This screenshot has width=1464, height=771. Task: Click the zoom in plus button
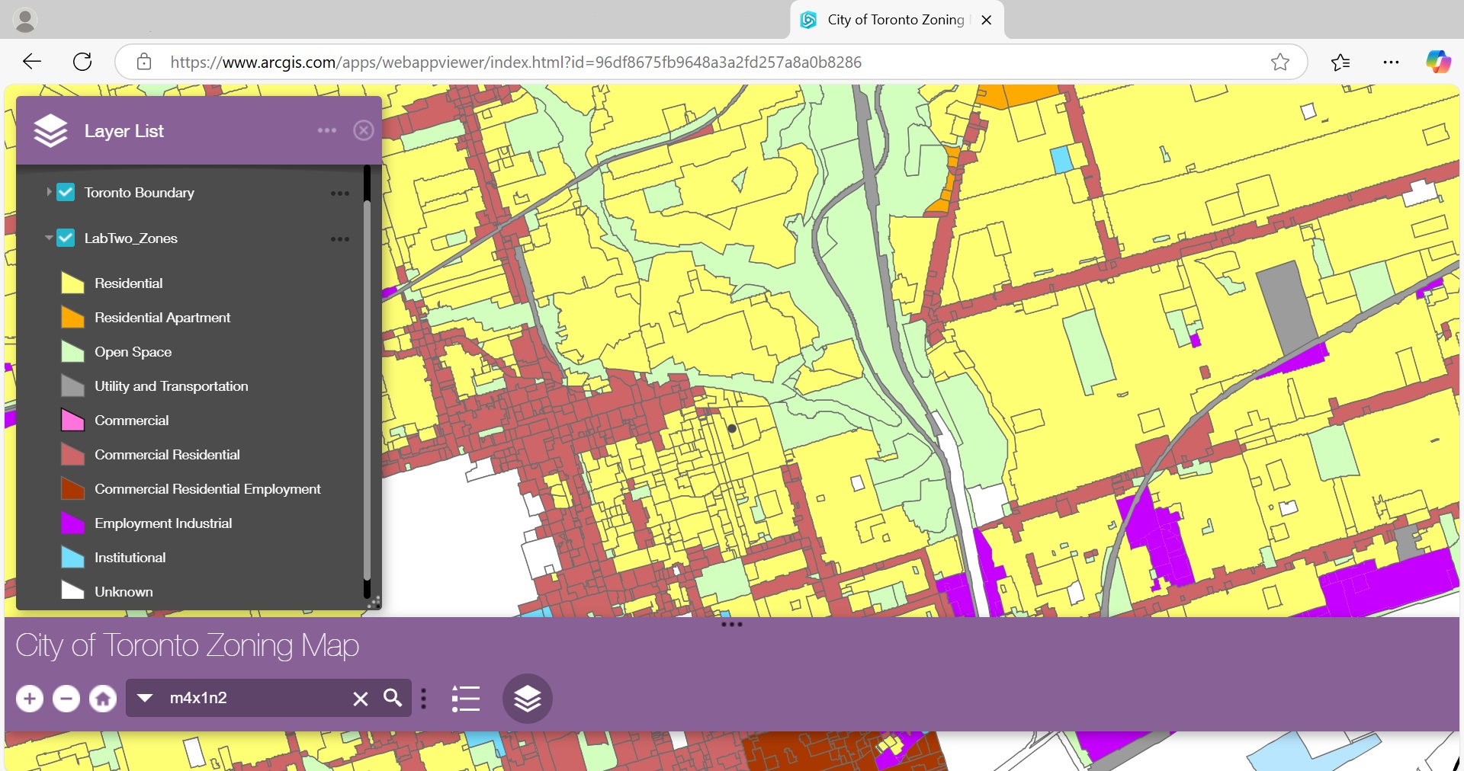[x=30, y=698]
